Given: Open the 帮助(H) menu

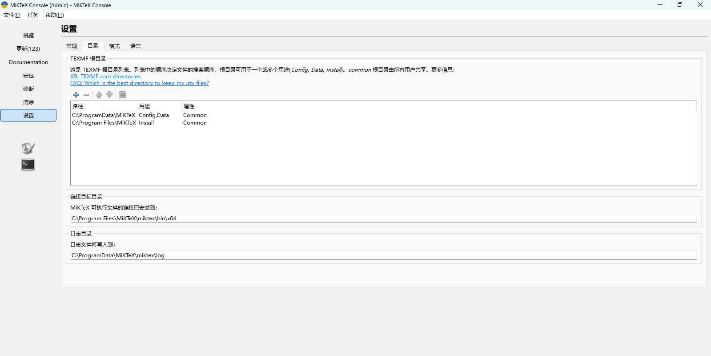Looking at the screenshot, I should (55, 15).
